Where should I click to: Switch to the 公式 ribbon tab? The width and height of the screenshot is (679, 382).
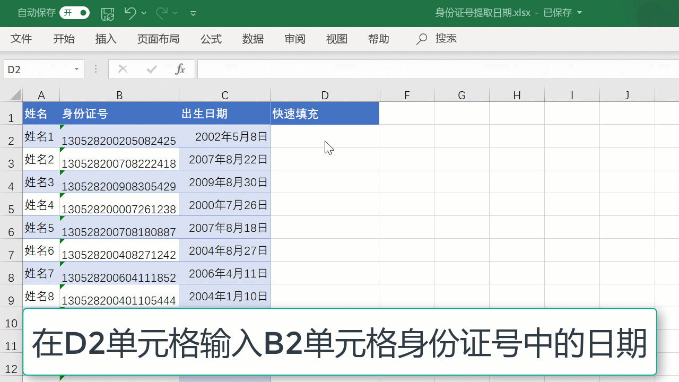(211, 39)
